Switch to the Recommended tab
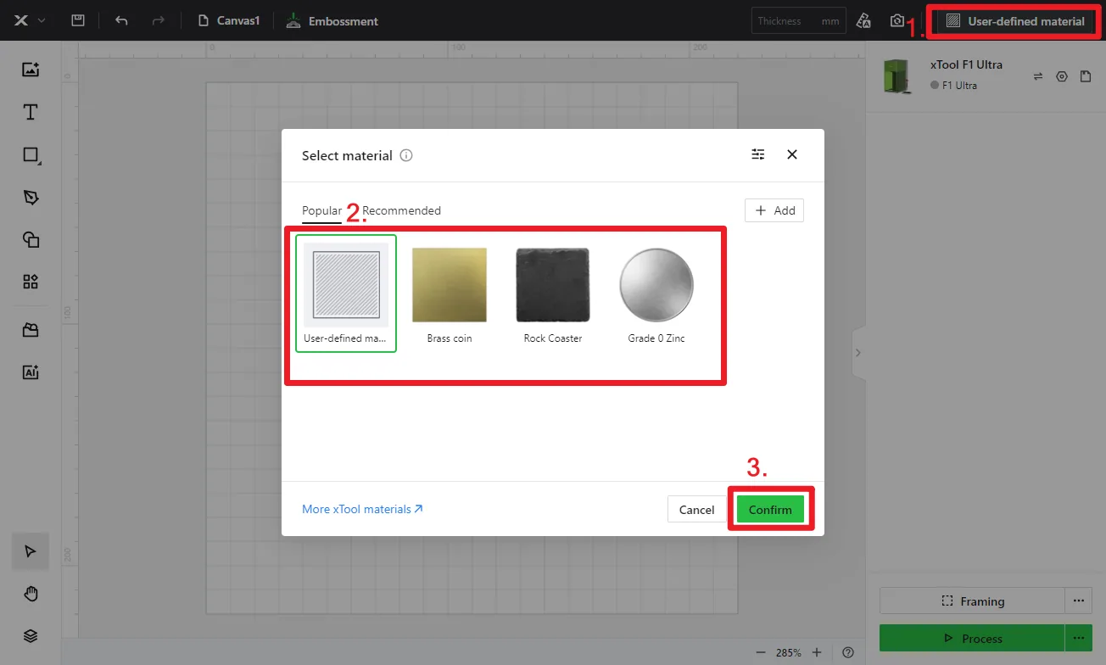This screenshot has width=1106, height=665. click(401, 210)
